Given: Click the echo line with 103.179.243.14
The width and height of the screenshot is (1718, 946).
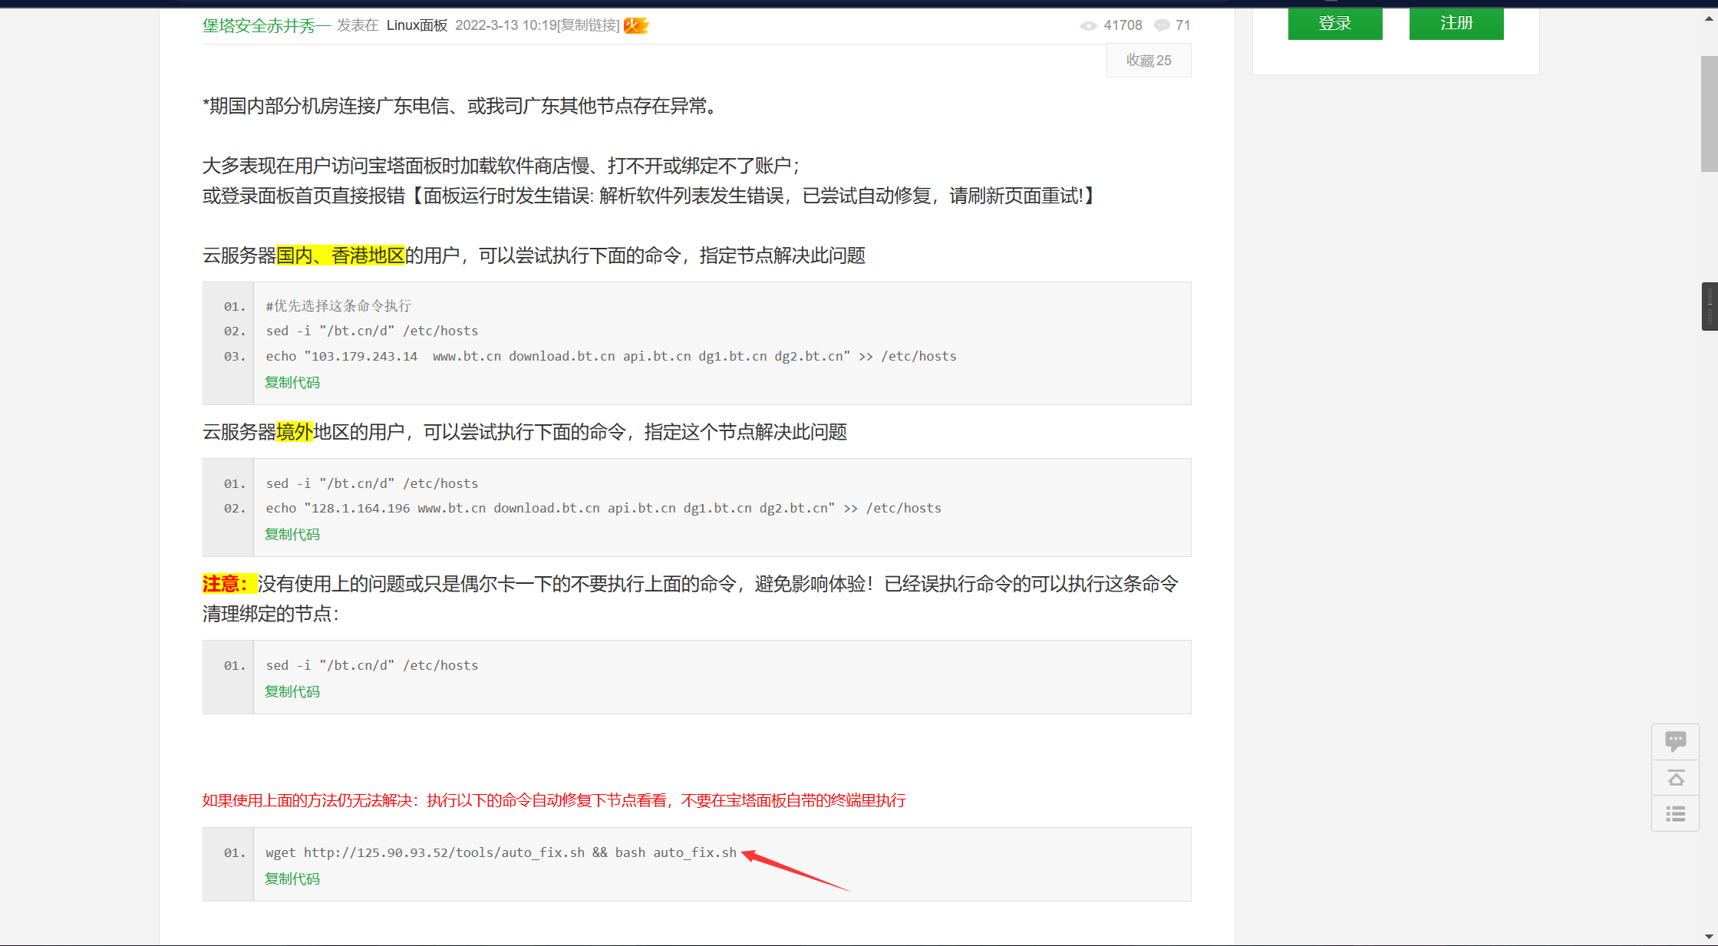Looking at the screenshot, I should tap(612, 356).
